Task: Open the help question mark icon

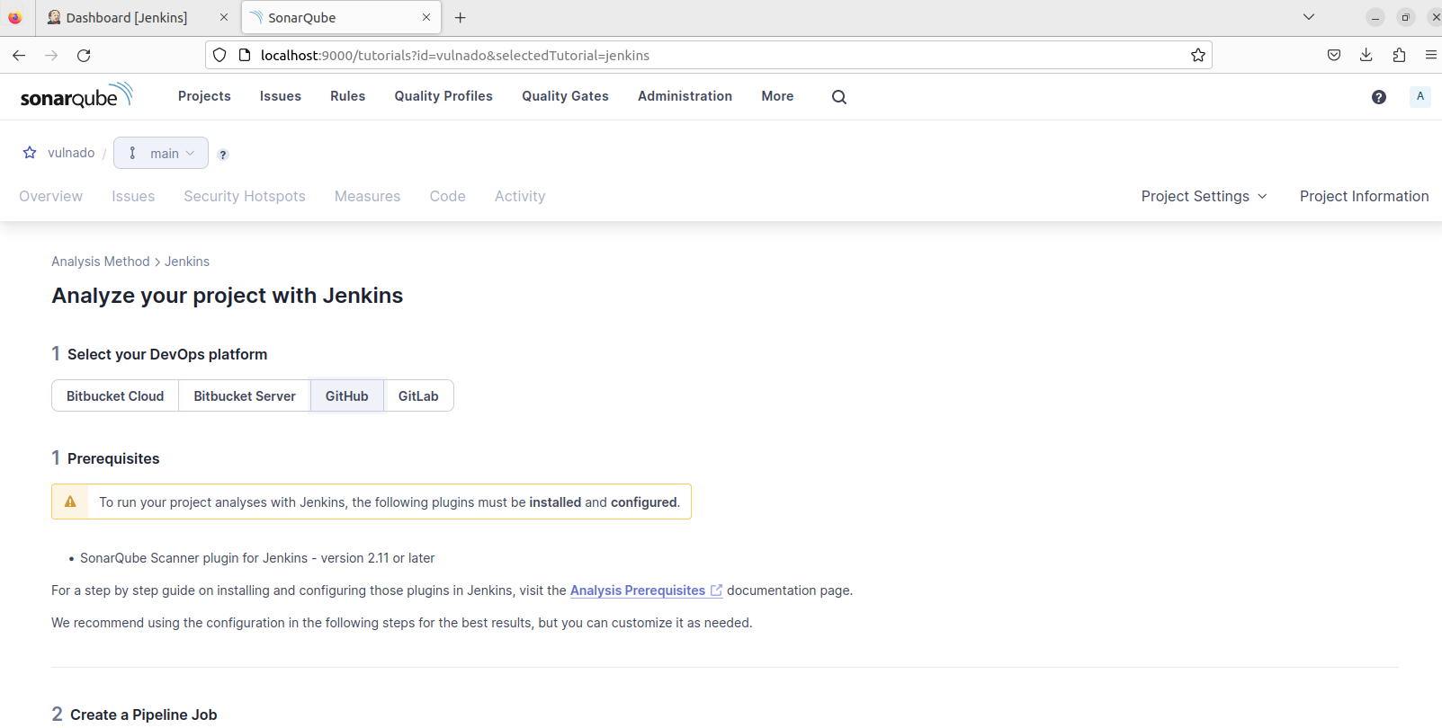Action: [1378, 97]
